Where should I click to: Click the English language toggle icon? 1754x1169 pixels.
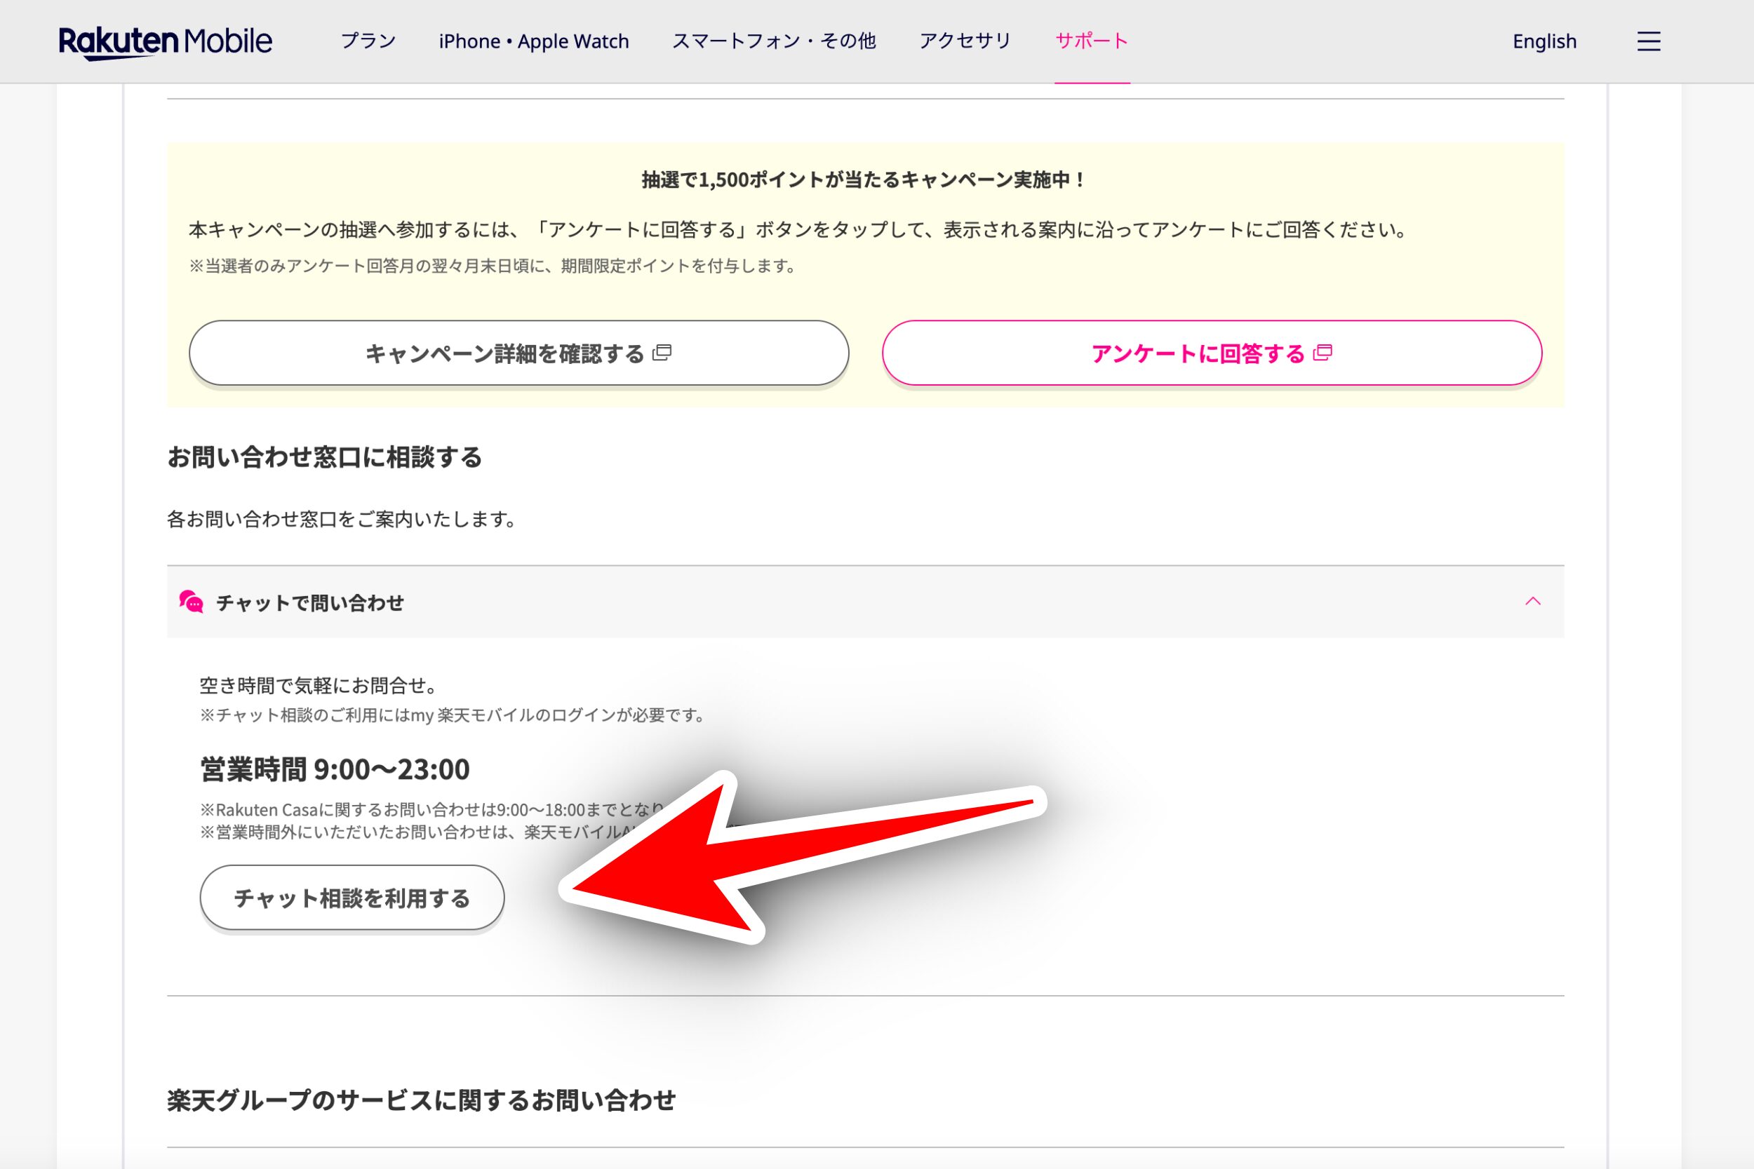click(x=1544, y=41)
